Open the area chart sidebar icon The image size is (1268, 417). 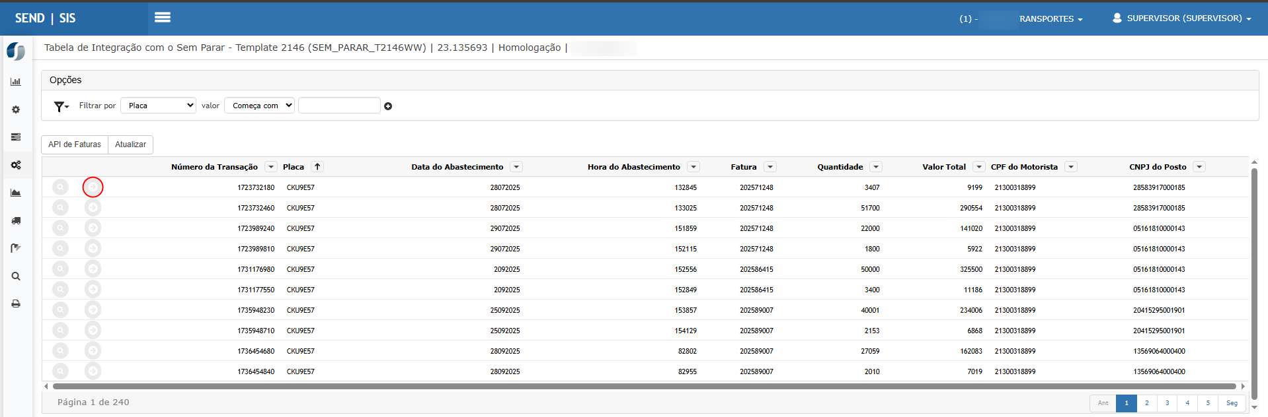[16, 193]
